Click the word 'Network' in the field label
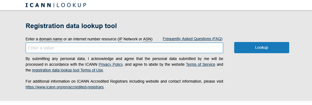Image resolution: width=312 pixels, height=105 pixels. [131, 39]
